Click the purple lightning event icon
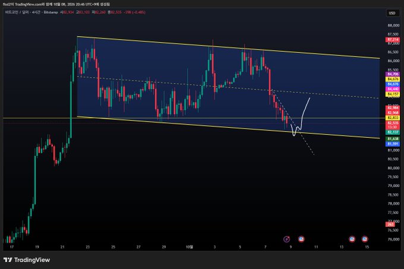 [x=286, y=239]
